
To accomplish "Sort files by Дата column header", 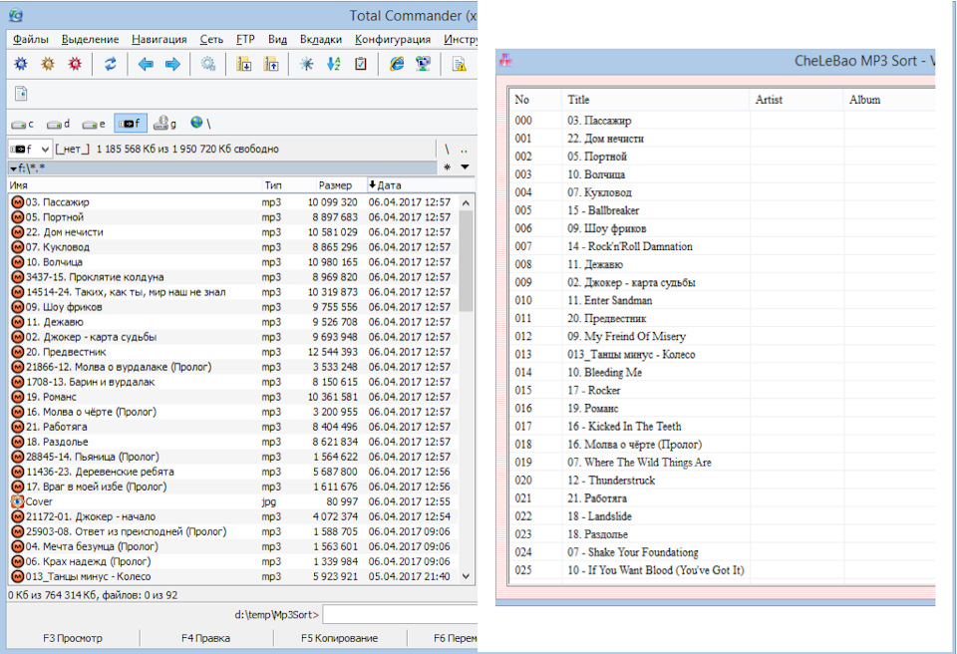I will pos(420,185).
